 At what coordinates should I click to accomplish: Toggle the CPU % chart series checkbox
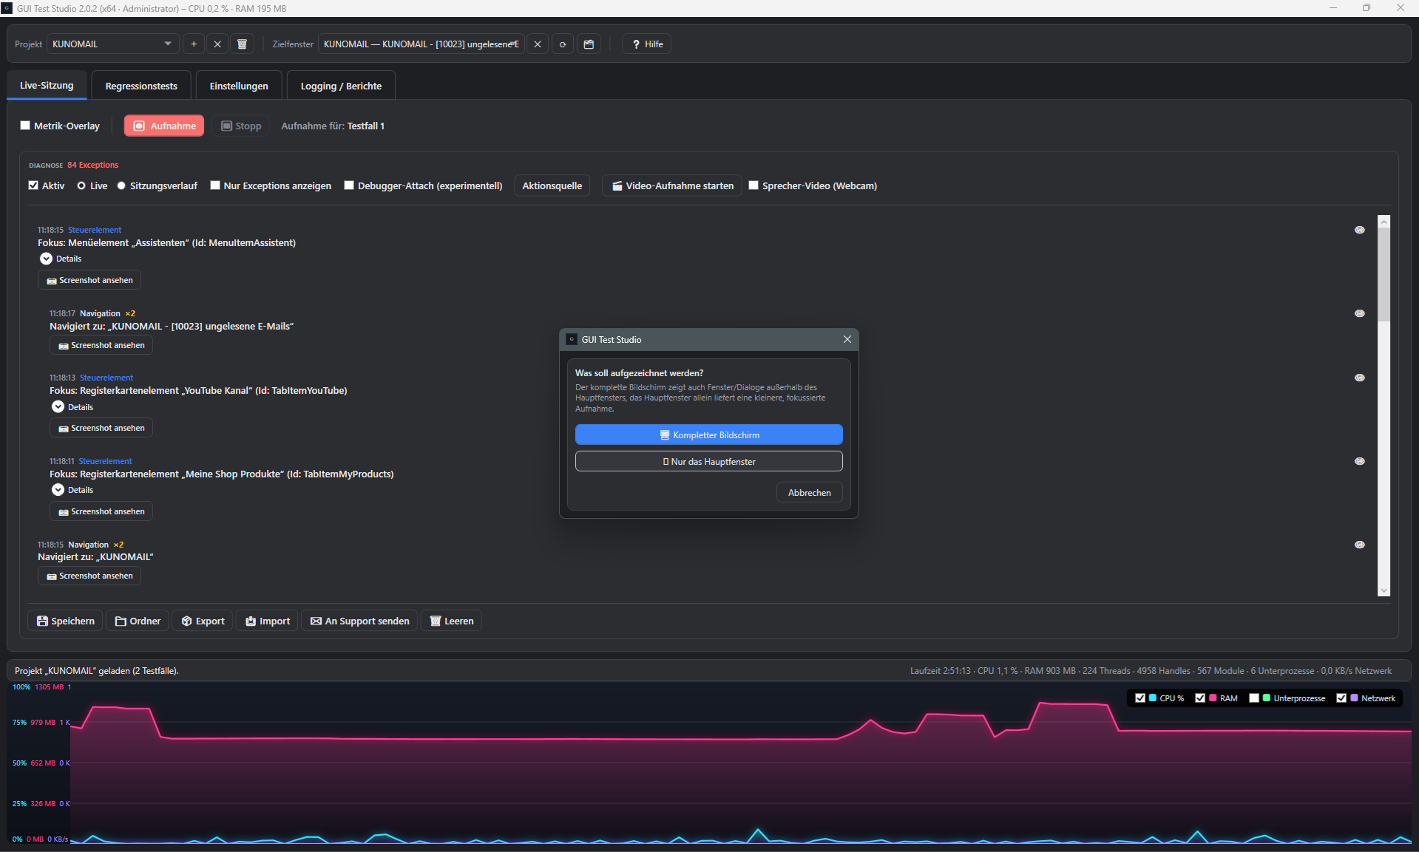[1140, 698]
